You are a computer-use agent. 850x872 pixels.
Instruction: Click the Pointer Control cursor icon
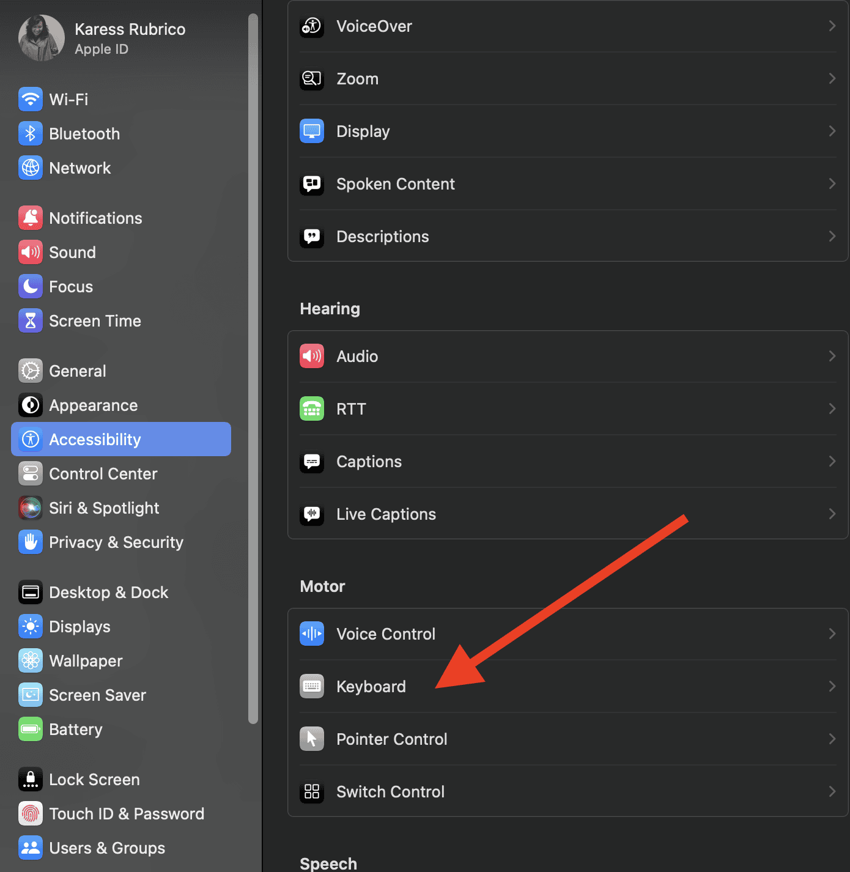[312, 739]
